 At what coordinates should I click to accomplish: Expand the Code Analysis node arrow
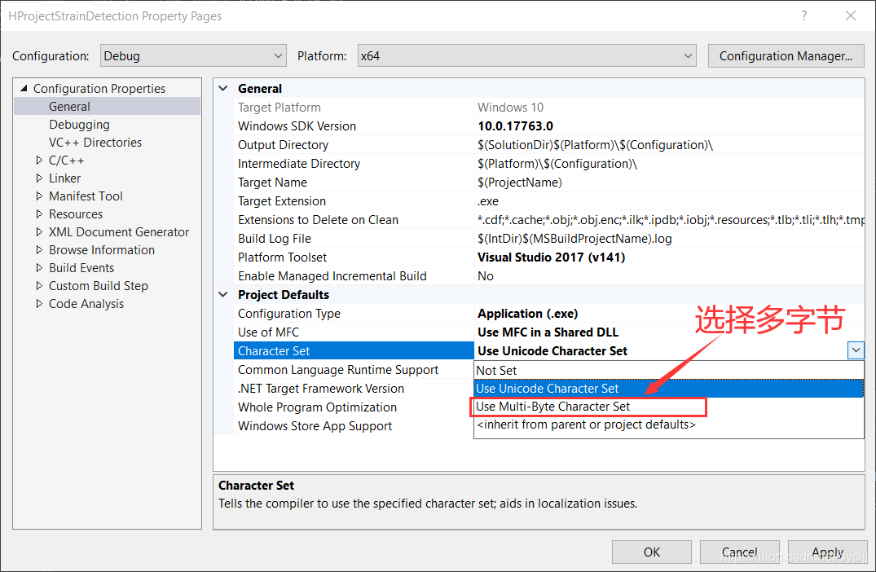click(39, 303)
